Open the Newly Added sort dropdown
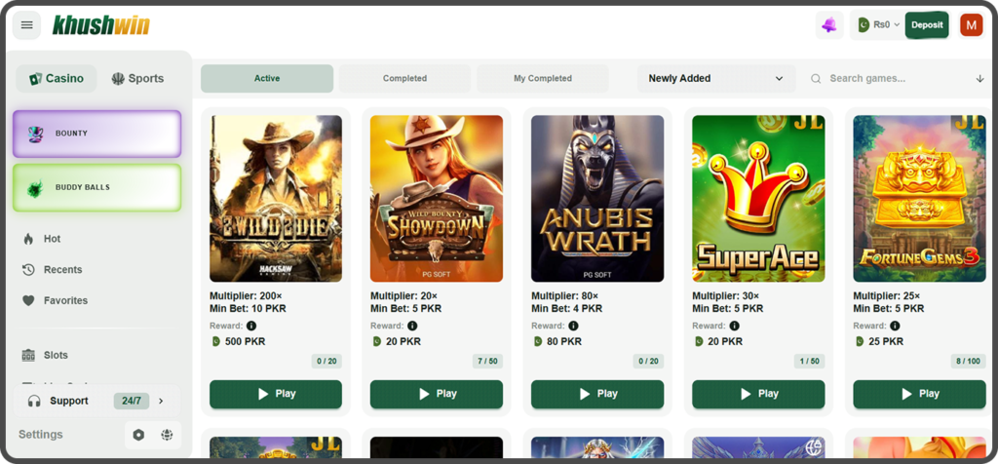Image resolution: width=998 pixels, height=464 pixels. point(716,78)
